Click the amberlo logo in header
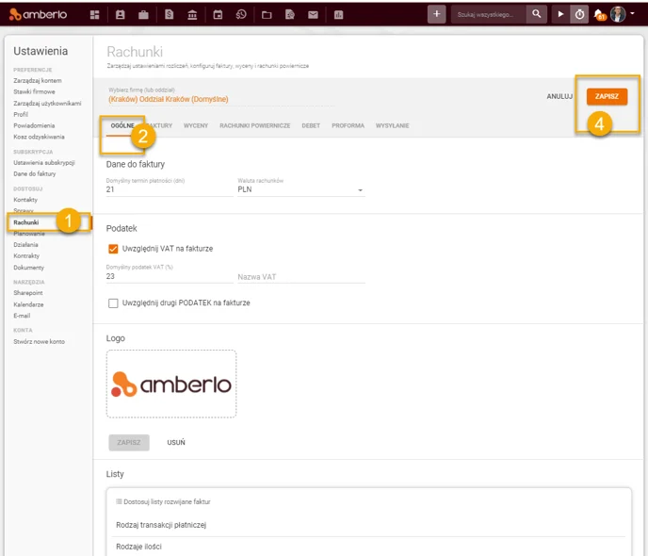The image size is (648, 556). click(38, 14)
